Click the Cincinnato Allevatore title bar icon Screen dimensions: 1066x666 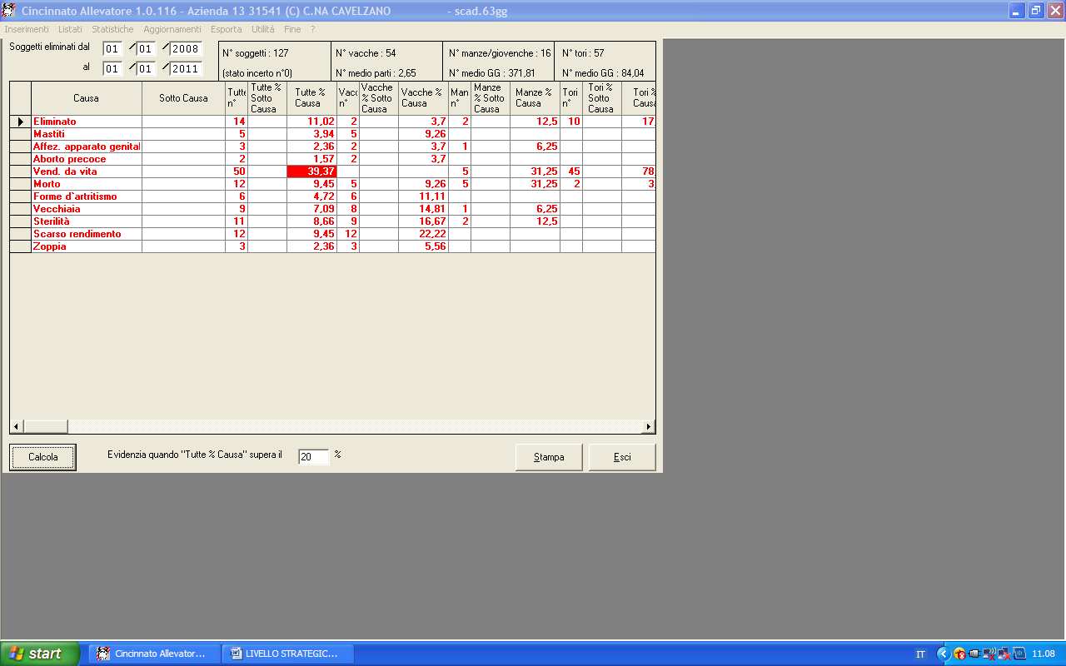coord(9,11)
